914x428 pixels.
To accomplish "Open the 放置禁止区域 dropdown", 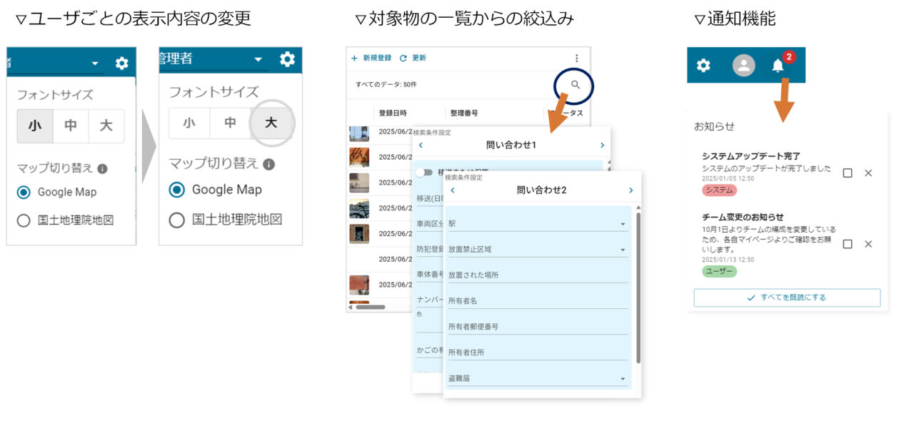I will click(623, 250).
